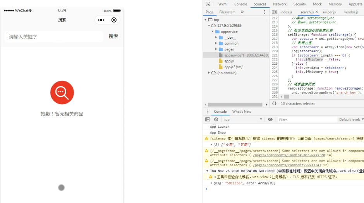Open the Memory tab

335,4
